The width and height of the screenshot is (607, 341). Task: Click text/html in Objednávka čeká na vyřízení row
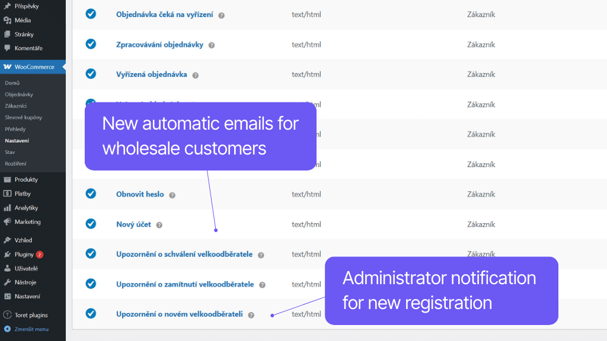click(306, 14)
